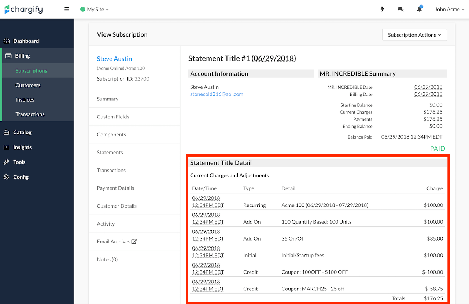The height and width of the screenshot is (304, 469).
Task: Click the Dashboard gauge icon
Action: coord(6,41)
